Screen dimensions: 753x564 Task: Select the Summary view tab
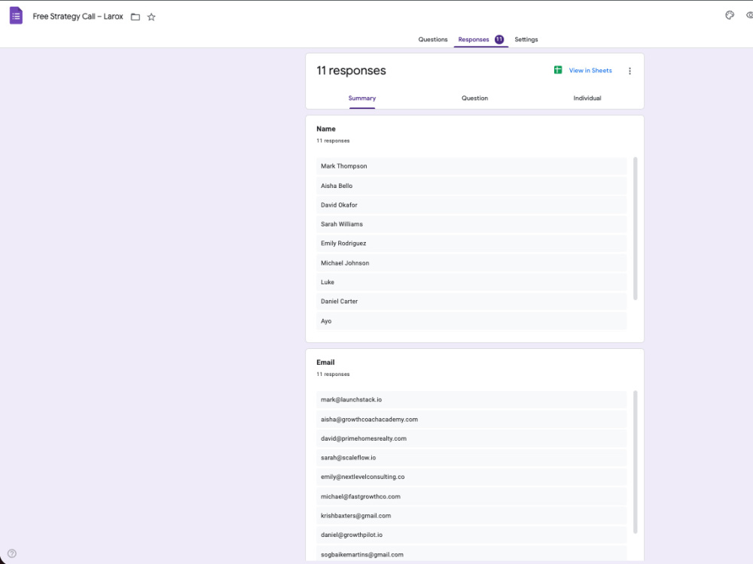click(x=362, y=98)
